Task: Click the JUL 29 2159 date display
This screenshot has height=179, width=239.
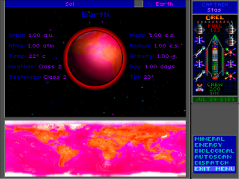Action: click(215, 100)
